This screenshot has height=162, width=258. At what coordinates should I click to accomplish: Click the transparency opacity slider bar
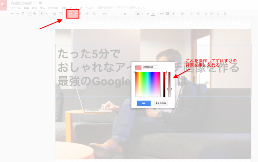[169, 85]
